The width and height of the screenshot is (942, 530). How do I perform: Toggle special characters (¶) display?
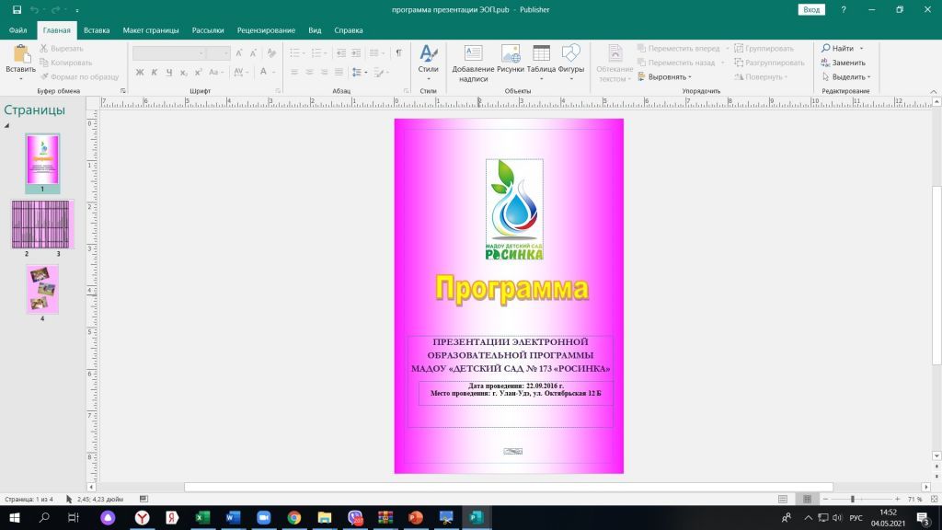pyautogui.click(x=398, y=53)
